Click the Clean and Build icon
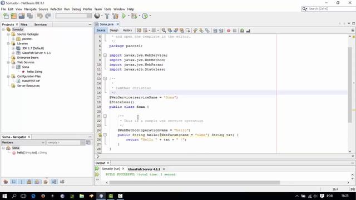Viewport: 356px width, 200px height. pos(115,16)
